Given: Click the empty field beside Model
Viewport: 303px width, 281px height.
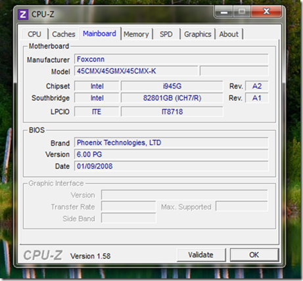Looking at the screenshot, I should tap(234, 71).
